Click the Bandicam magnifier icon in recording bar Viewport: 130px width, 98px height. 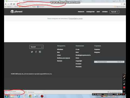point(95,94)
